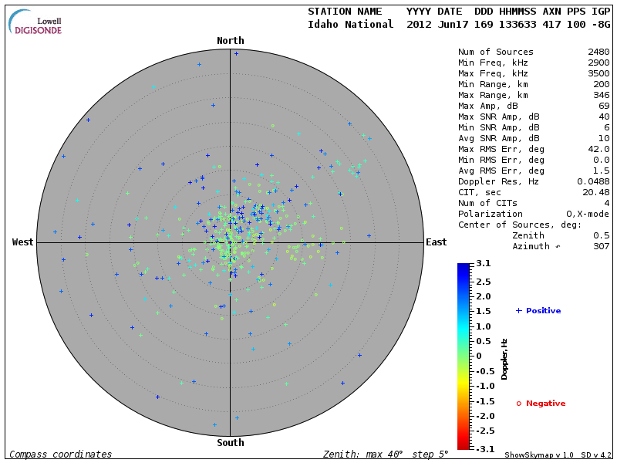The image size is (617, 463).
Task: Select the South compass label
Action: 231,443
